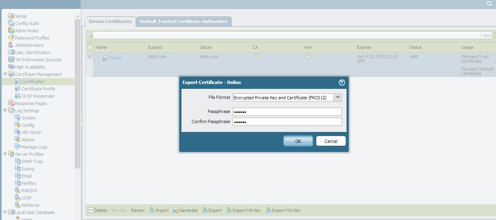Click the User Identification icon

11,52
